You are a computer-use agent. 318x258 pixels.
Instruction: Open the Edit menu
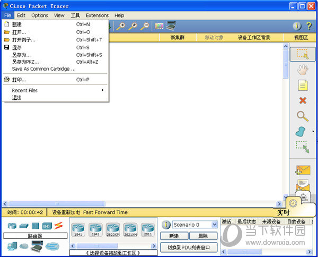click(21, 15)
